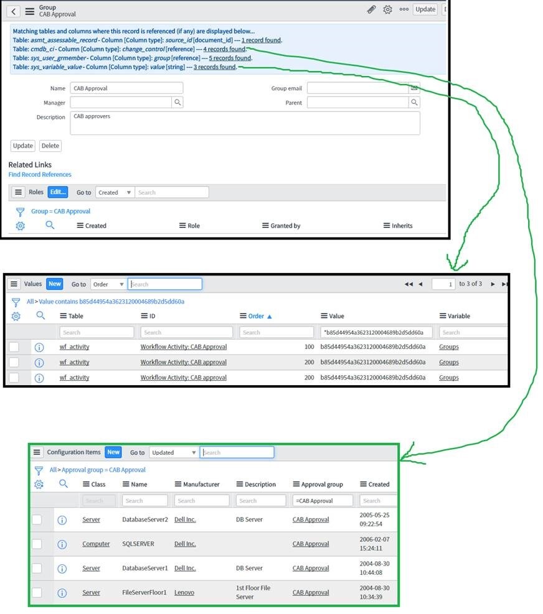Open the 5 records found link
Viewport: 543px width, 614px height.
tap(230, 58)
